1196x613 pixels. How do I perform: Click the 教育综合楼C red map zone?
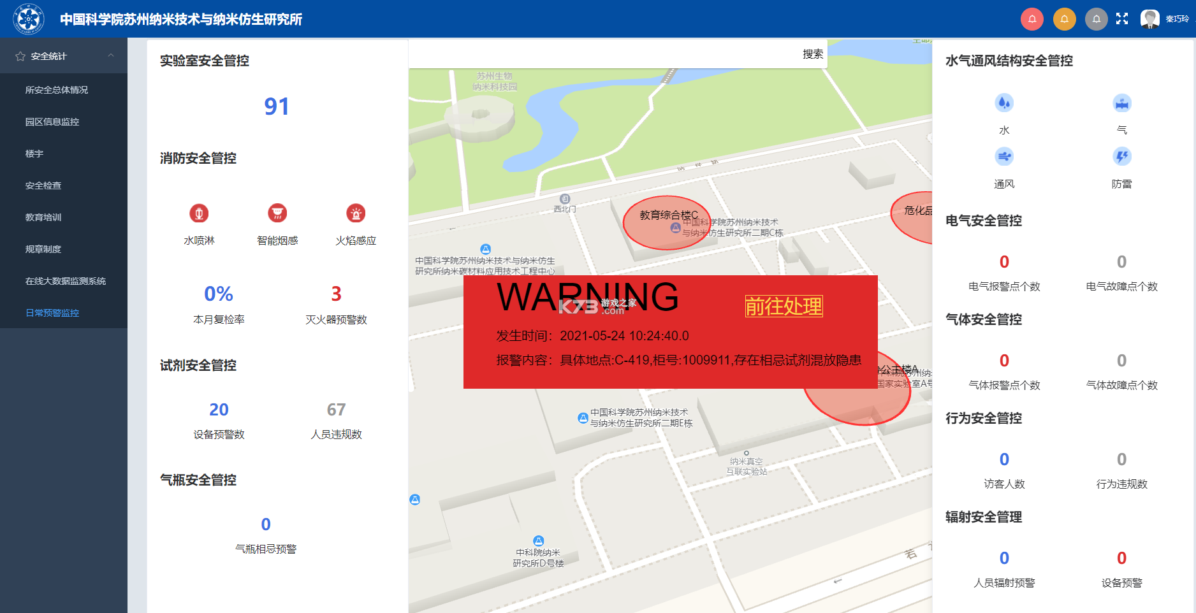click(666, 222)
